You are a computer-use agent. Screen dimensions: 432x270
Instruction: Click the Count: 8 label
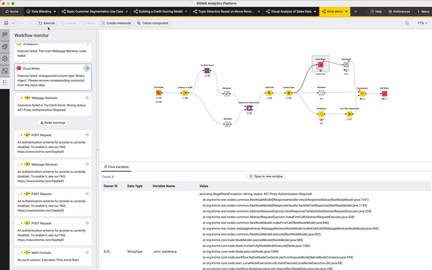click(x=108, y=177)
